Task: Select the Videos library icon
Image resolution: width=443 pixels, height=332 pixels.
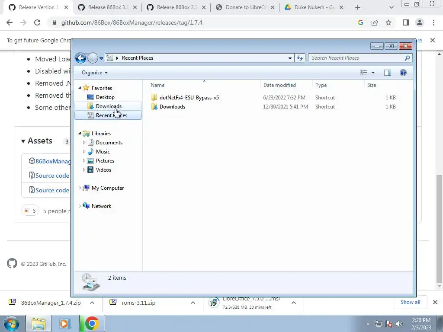Action: (90, 169)
